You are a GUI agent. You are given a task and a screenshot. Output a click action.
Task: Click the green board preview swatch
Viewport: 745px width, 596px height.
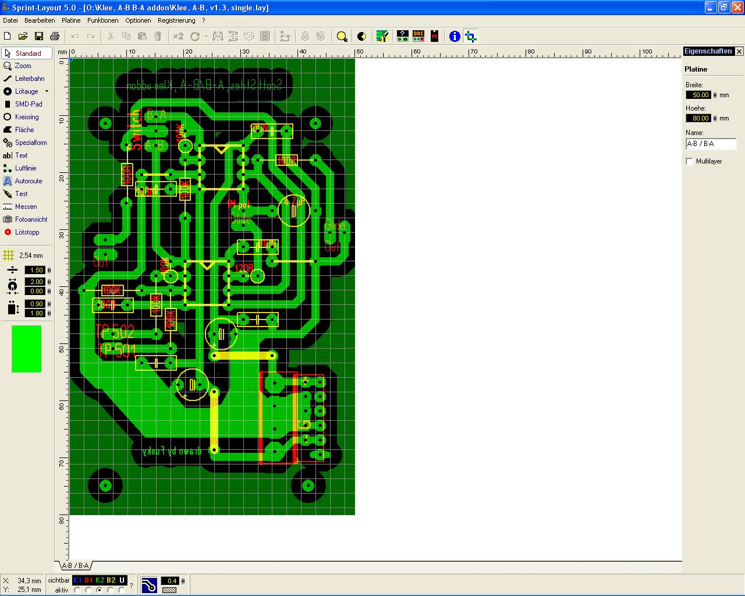[x=27, y=349]
